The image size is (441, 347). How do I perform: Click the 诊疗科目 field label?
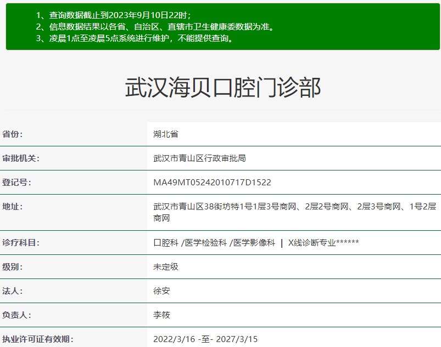coord(21,243)
